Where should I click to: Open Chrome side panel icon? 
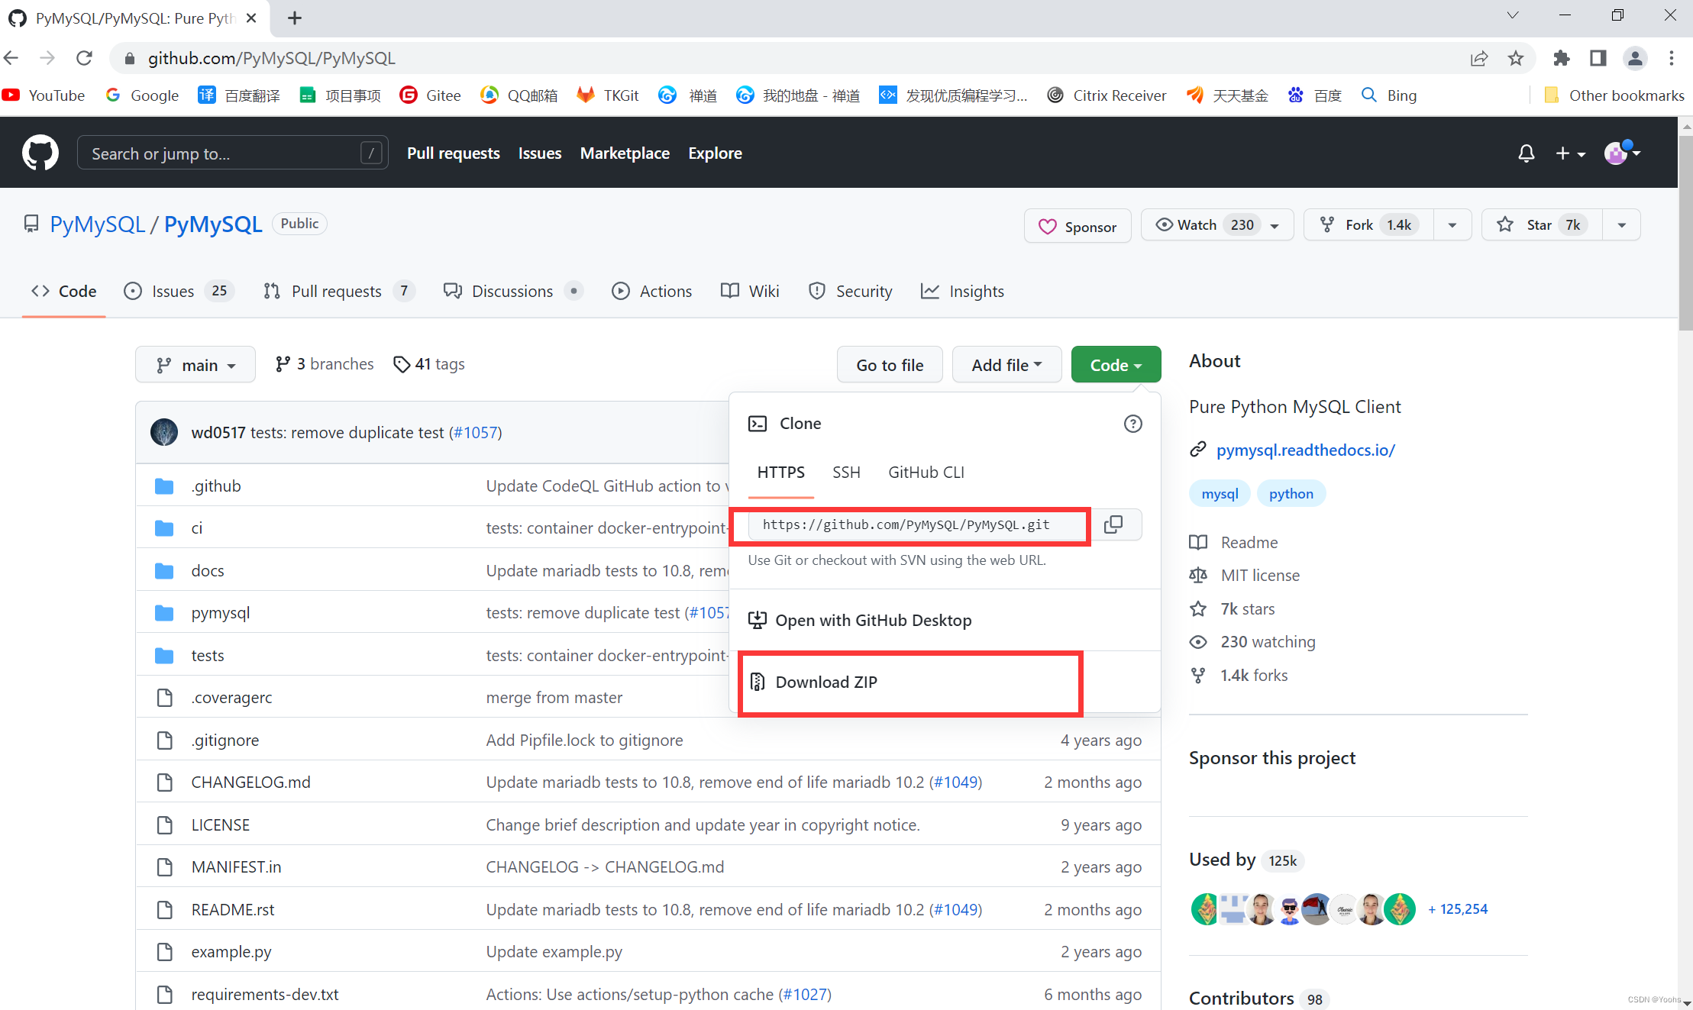click(x=1598, y=58)
